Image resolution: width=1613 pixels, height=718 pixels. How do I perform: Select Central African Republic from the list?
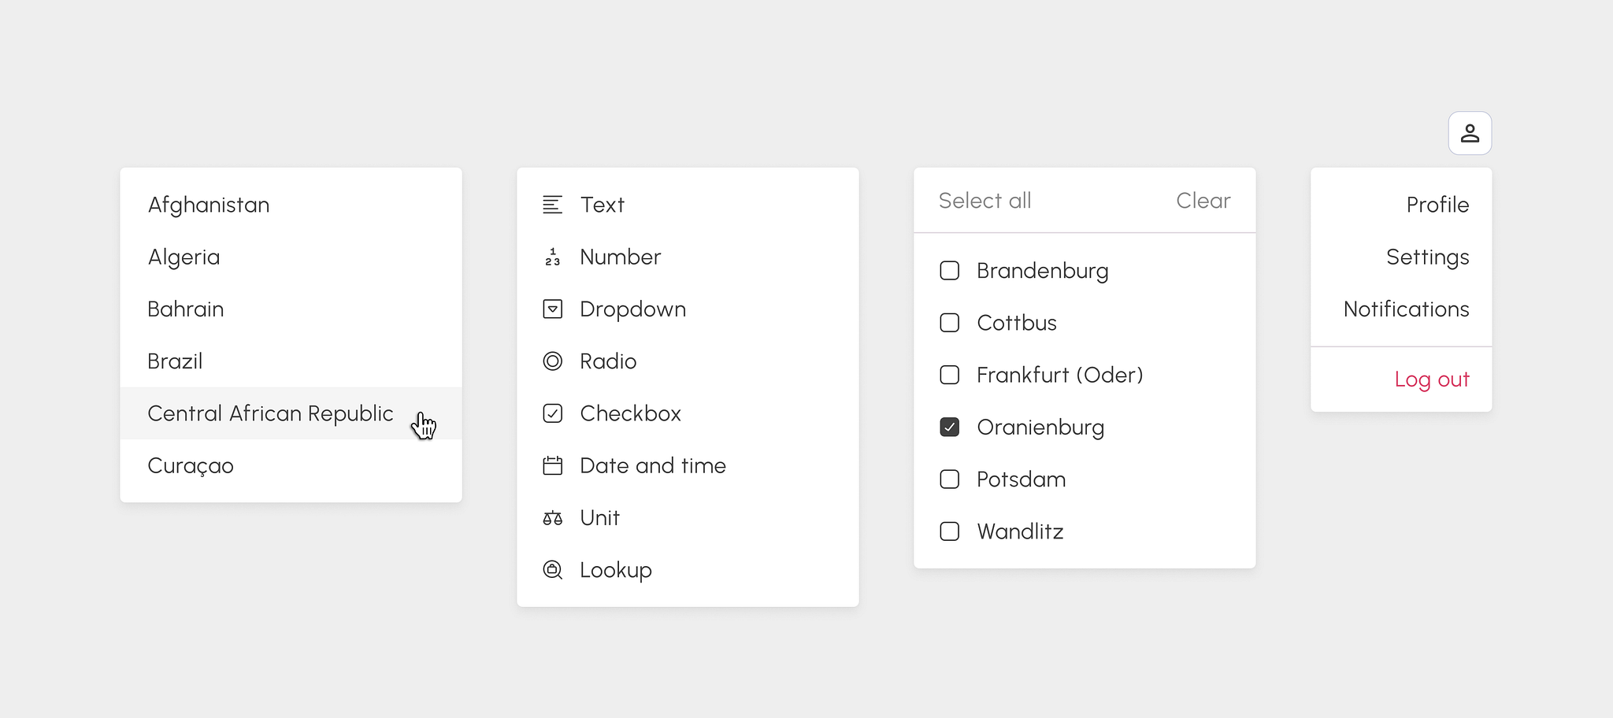click(270, 413)
